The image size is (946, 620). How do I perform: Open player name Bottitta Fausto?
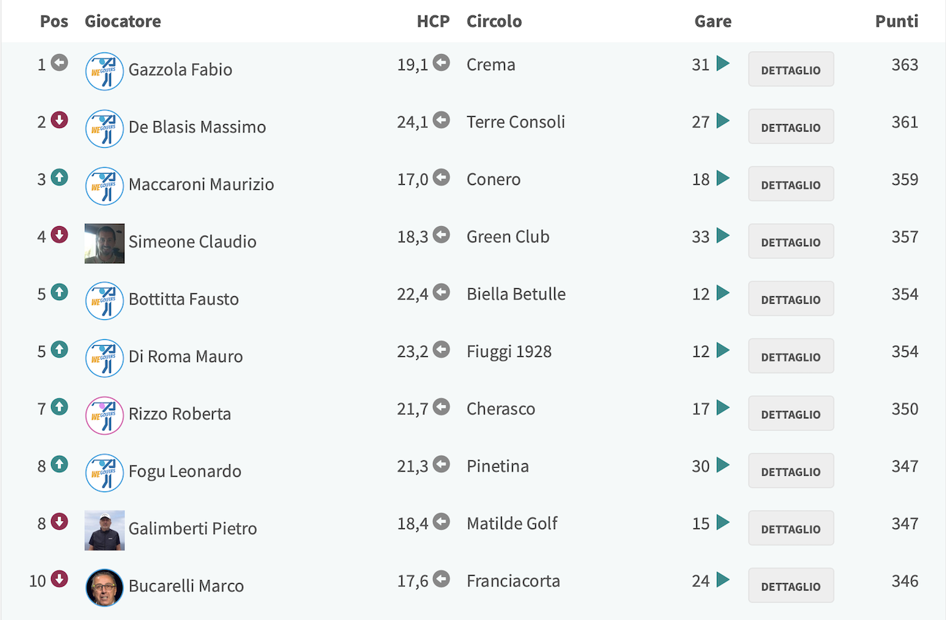(x=183, y=299)
